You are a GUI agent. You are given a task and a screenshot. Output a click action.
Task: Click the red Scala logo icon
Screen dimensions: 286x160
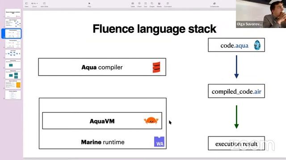pos(156,67)
